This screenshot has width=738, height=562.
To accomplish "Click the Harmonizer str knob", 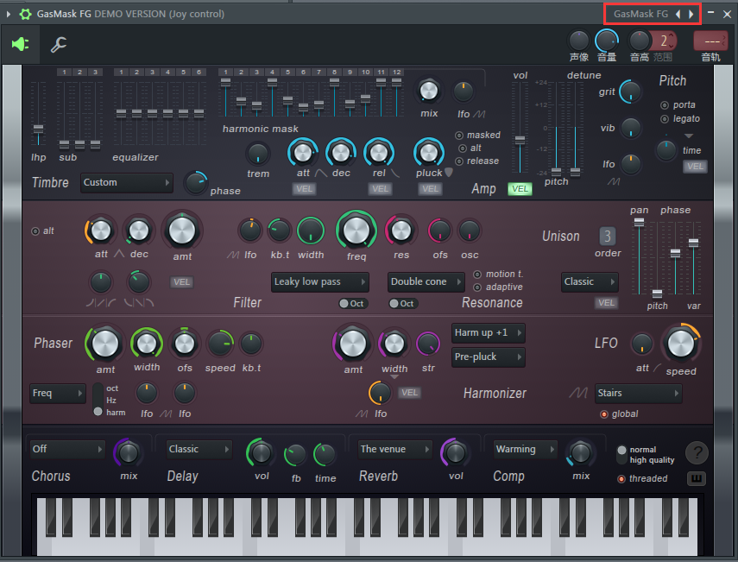I will (428, 344).
